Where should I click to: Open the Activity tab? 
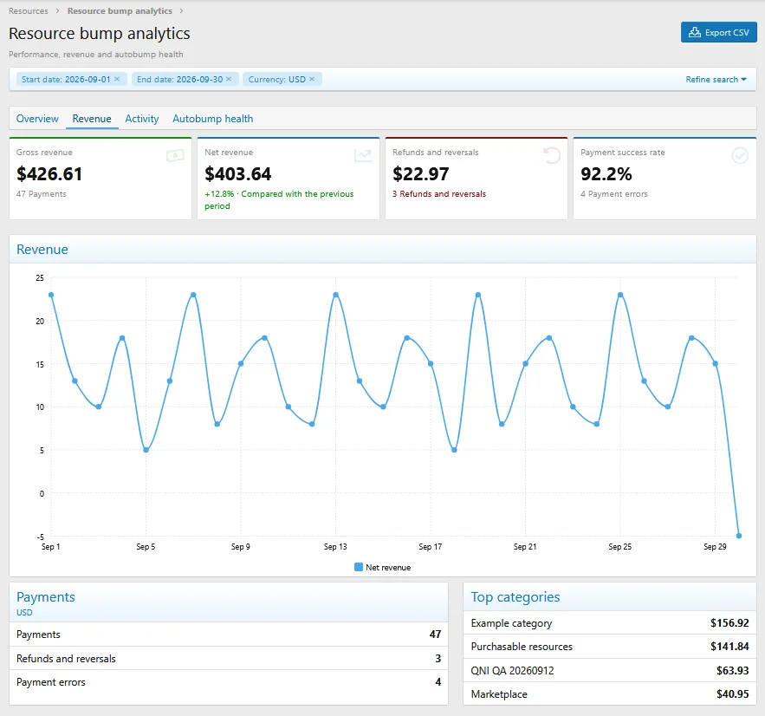[x=142, y=119]
